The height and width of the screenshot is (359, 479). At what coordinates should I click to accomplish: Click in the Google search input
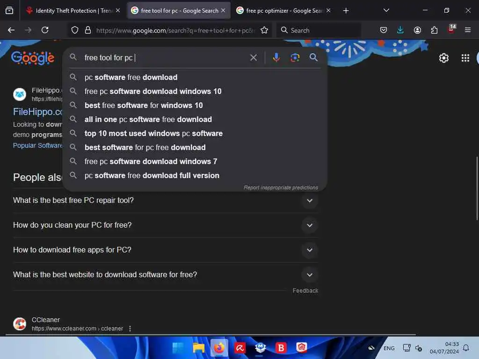click(165, 57)
